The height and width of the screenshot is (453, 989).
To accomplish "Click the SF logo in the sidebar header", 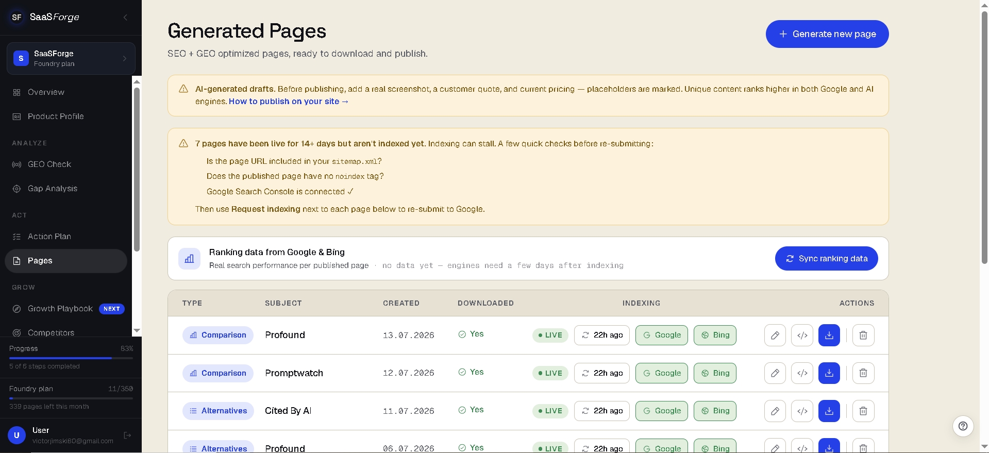I will (x=16, y=17).
